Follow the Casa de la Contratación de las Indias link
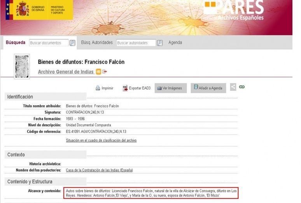 (x=99, y=170)
